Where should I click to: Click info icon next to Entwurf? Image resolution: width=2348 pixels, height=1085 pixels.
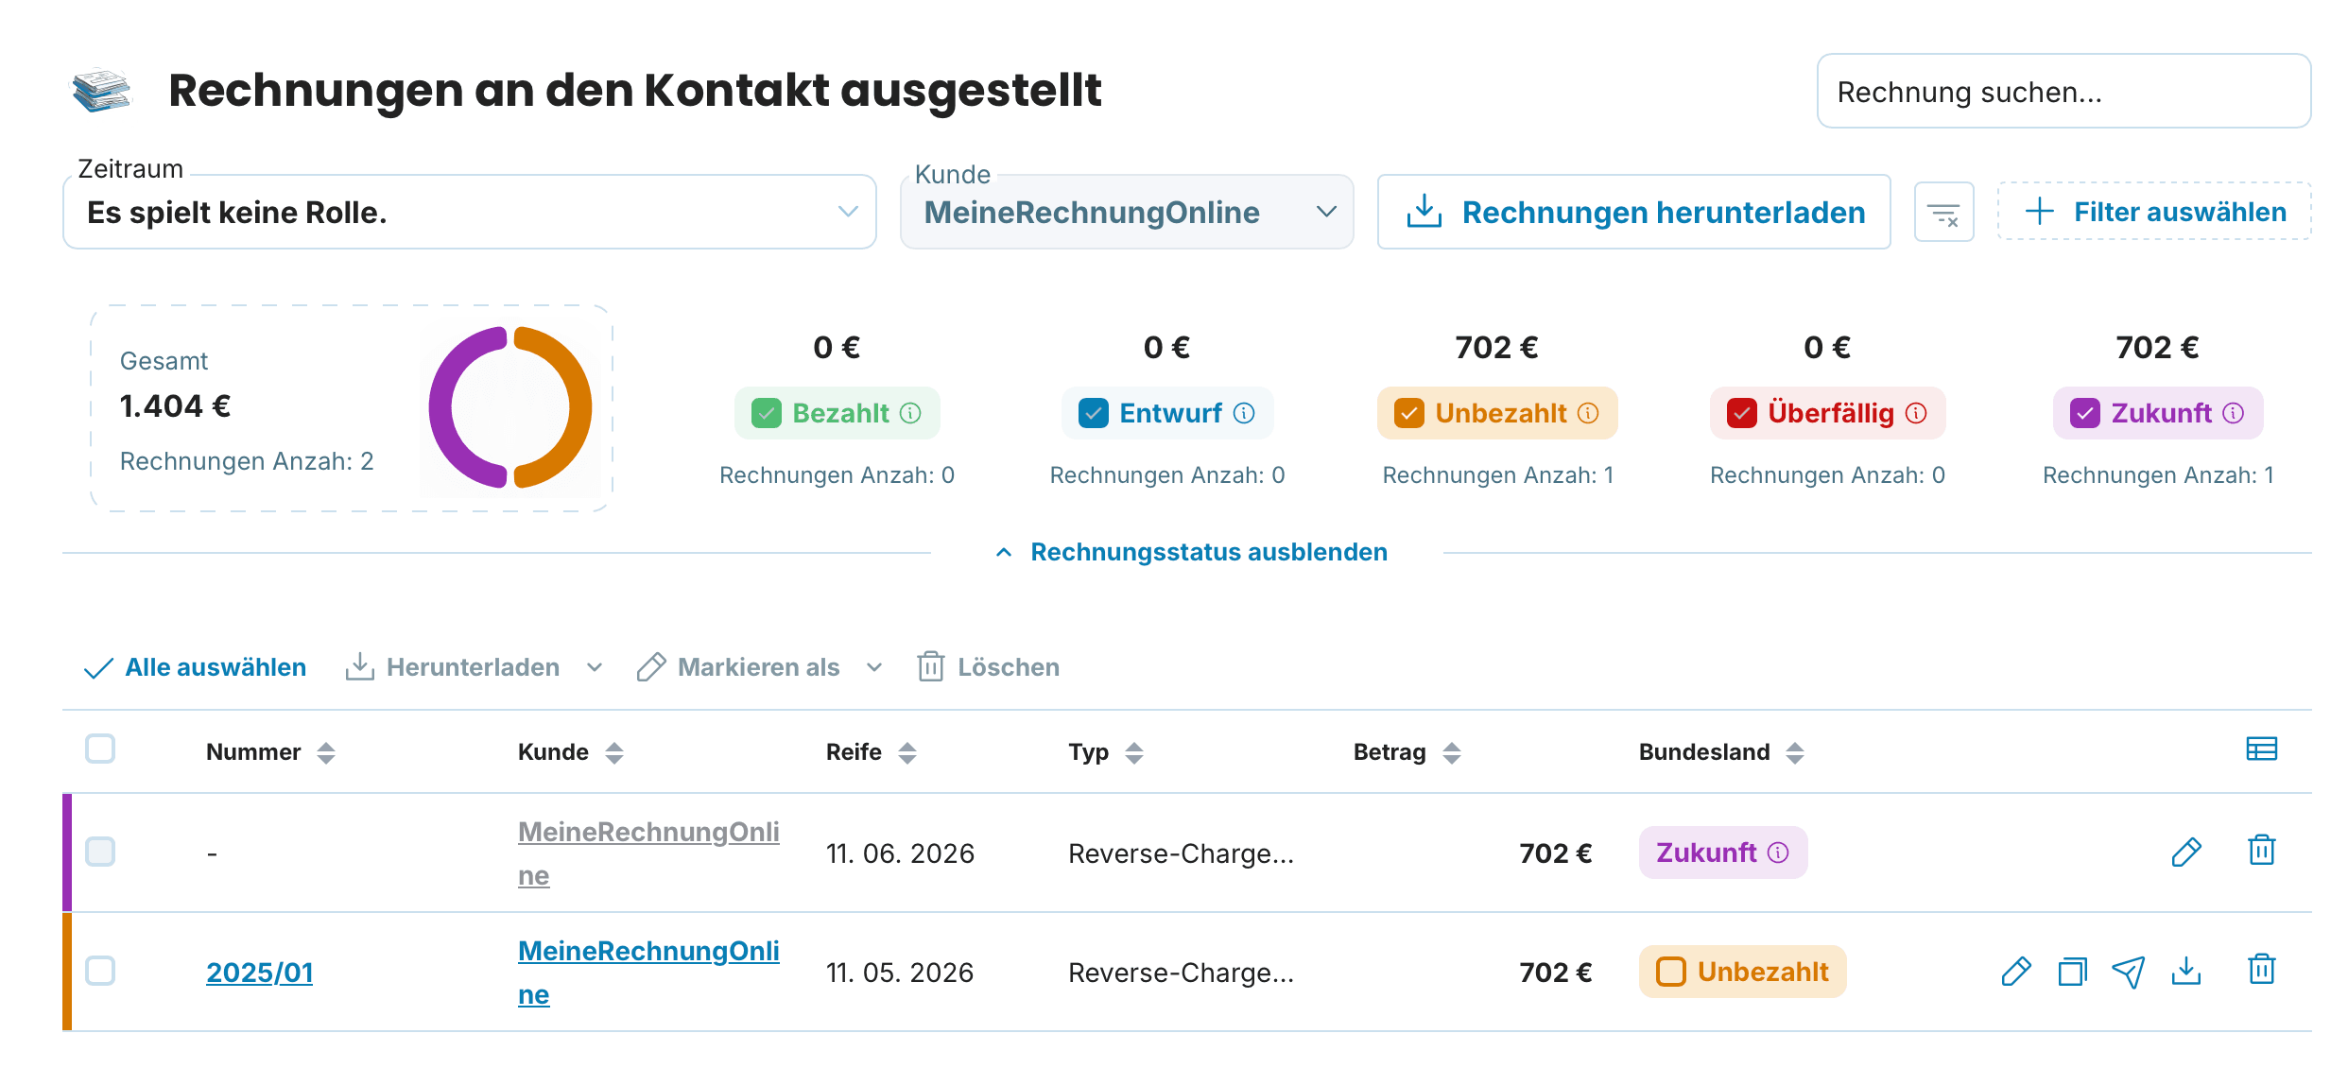click(x=1244, y=413)
